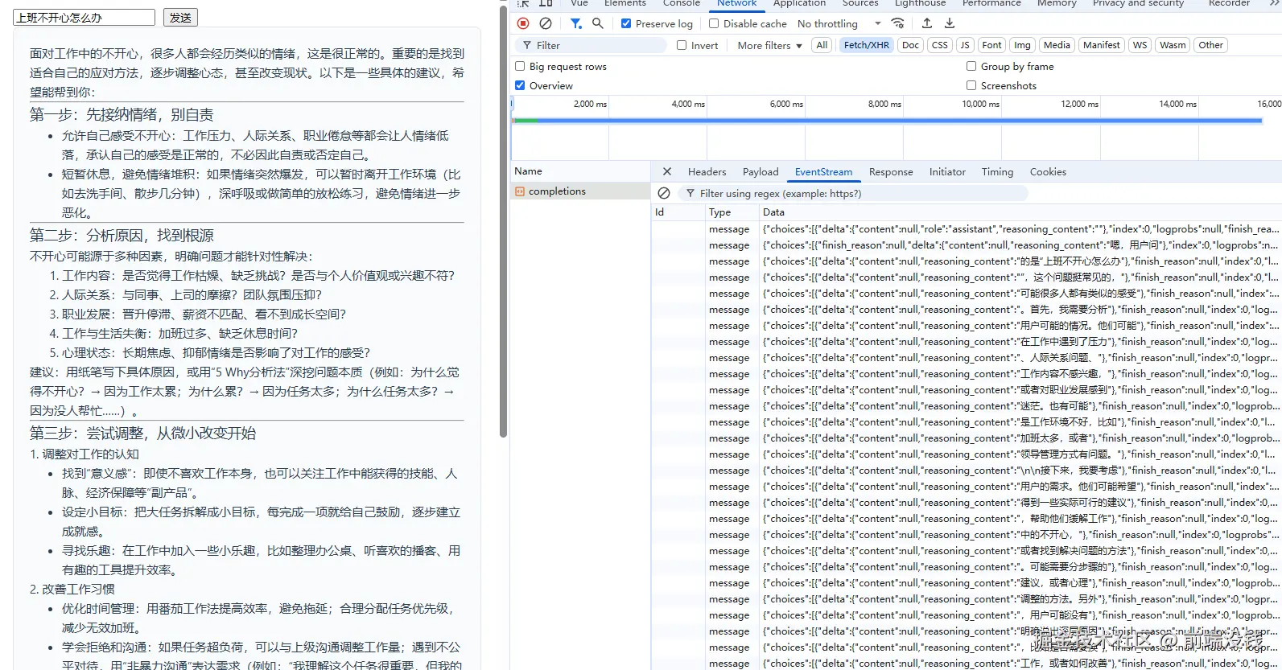Viewport: 1282px width, 670px height.
Task: Open the Payload tab
Action: (761, 171)
